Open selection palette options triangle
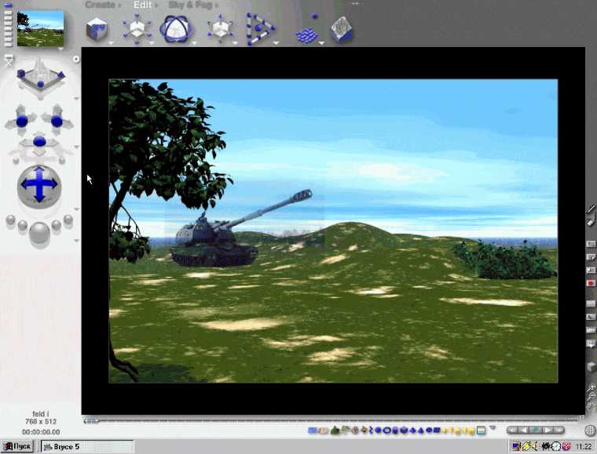 493,428
